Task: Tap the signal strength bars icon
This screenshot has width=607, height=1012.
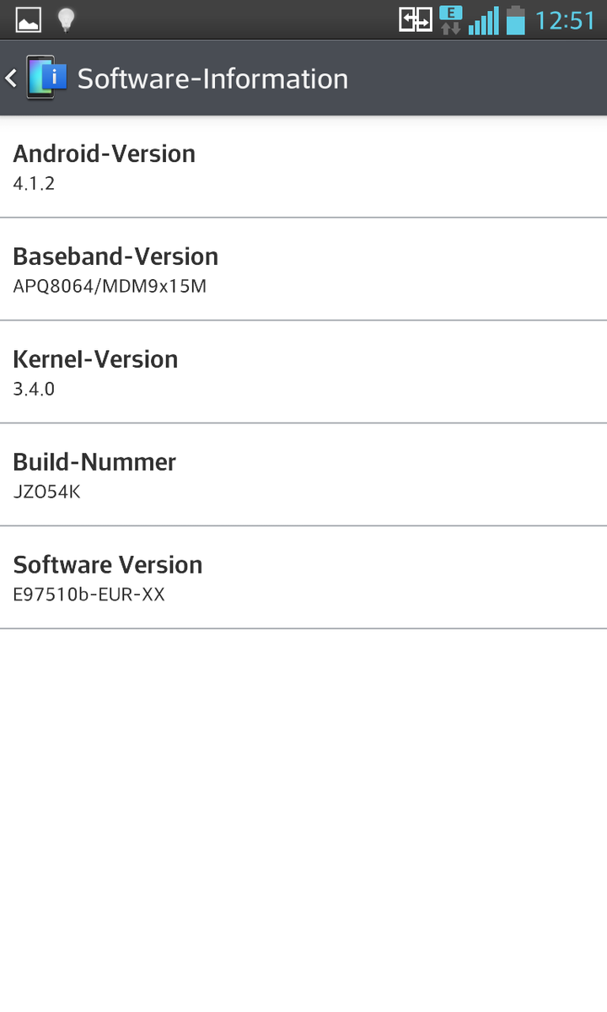Action: click(484, 20)
